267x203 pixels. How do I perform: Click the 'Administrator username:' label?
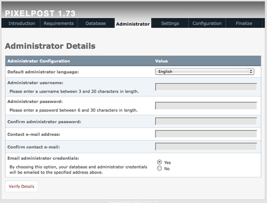[x=35, y=83]
